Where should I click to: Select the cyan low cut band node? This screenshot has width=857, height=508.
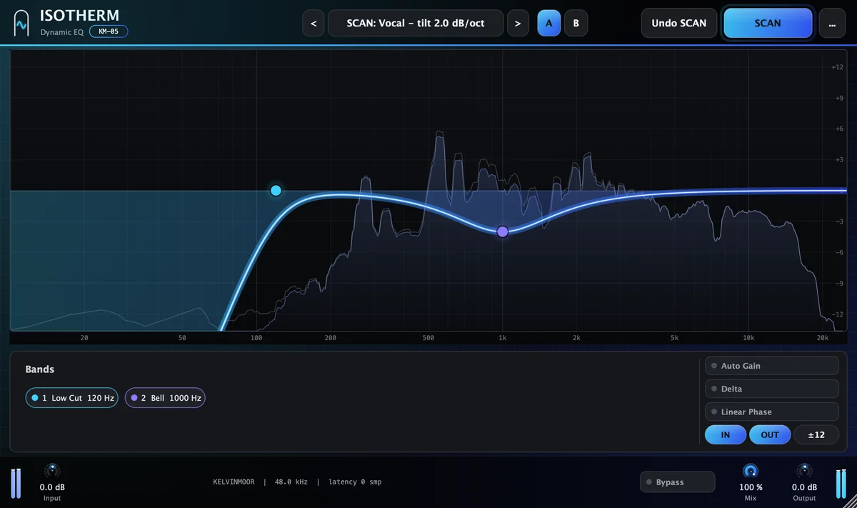276,190
